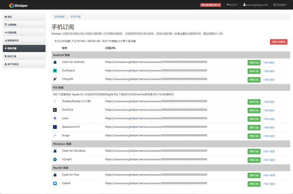Viewport: 293px width, 194px height.
Task: Open download tutorial for Clash for Mac
Action: click(269, 175)
